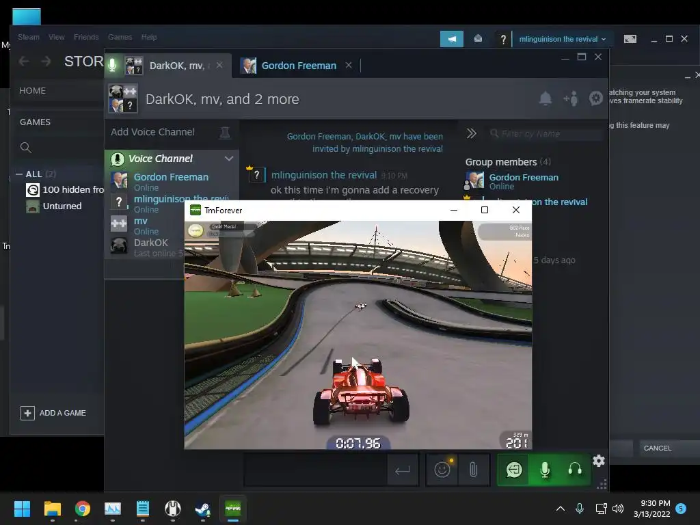The width and height of the screenshot is (700, 525).
Task: Select Unturned in the library list
Action: click(x=55, y=206)
